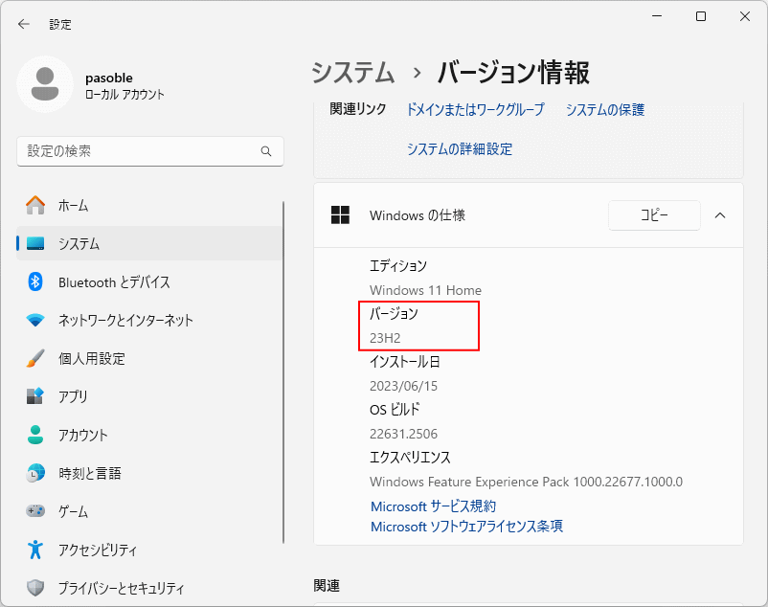Open アクセシビリティ settings
This screenshot has height=607, width=768.
[x=149, y=550]
